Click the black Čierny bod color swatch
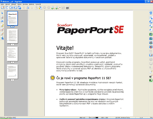This screenshot has height=119, width=153. pos(97,117)
